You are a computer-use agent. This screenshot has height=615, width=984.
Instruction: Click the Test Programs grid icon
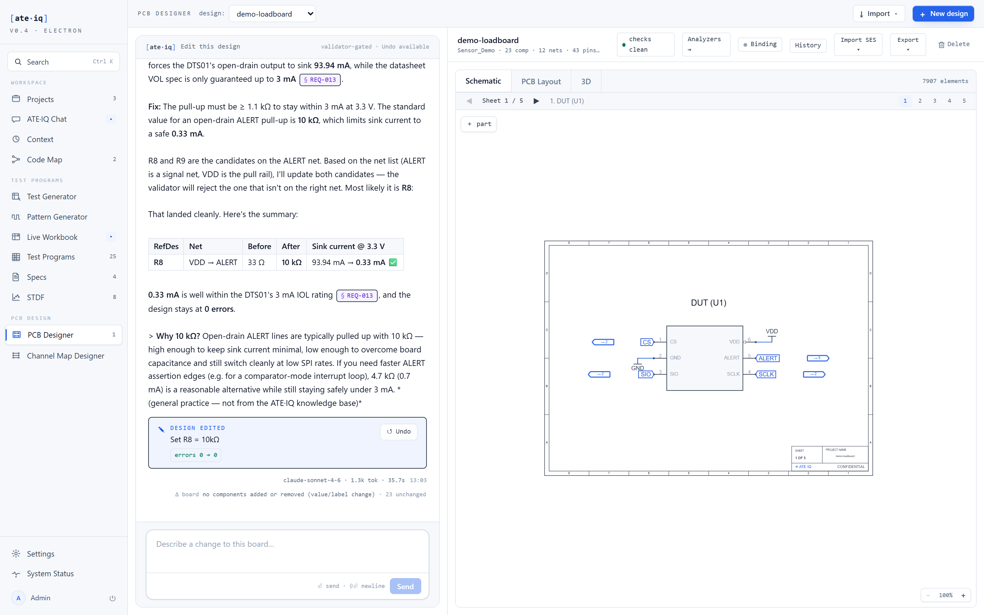[16, 257]
